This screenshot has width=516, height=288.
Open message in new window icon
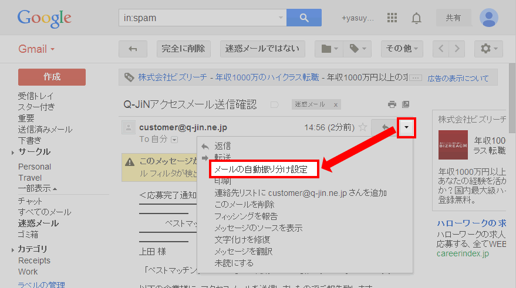click(x=406, y=104)
